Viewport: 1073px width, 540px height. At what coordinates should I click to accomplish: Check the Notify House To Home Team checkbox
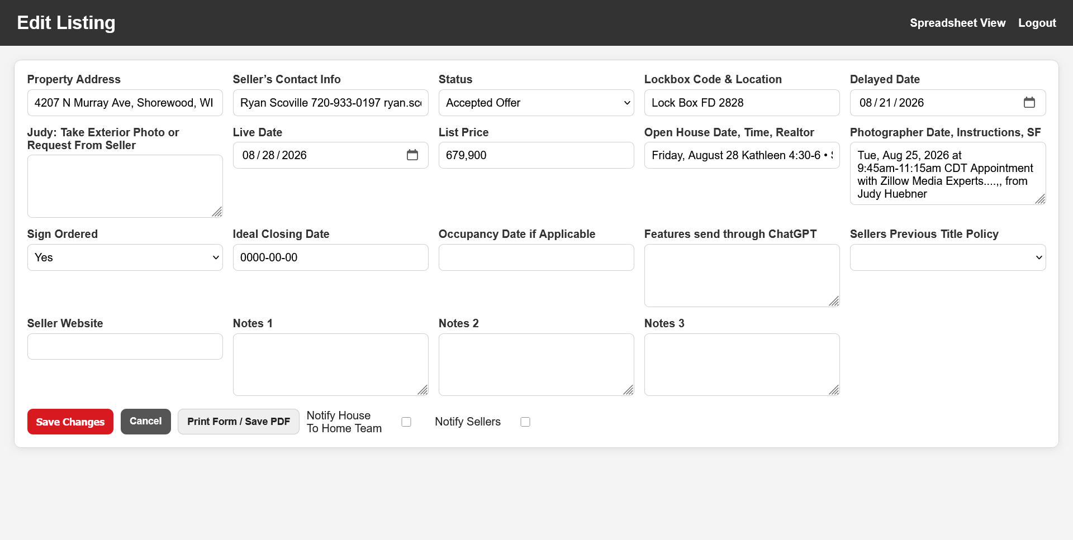click(x=406, y=422)
